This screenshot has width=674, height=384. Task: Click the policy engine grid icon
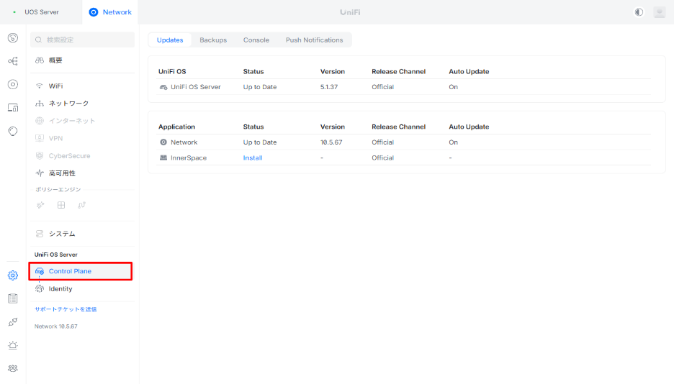coord(61,205)
